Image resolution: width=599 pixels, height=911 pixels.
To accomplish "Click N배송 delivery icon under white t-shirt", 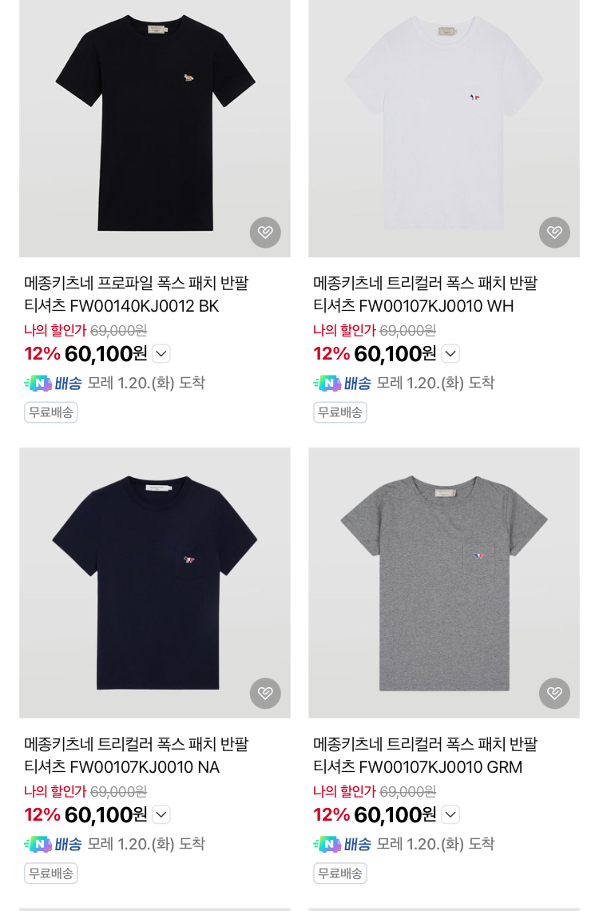I will tap(342, 384).
